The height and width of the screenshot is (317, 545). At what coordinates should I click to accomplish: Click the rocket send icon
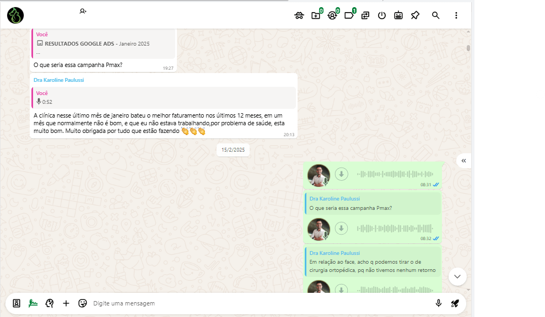coord(455,303)
